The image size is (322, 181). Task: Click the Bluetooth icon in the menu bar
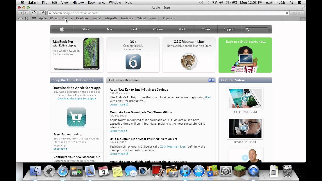click(208, 3)
